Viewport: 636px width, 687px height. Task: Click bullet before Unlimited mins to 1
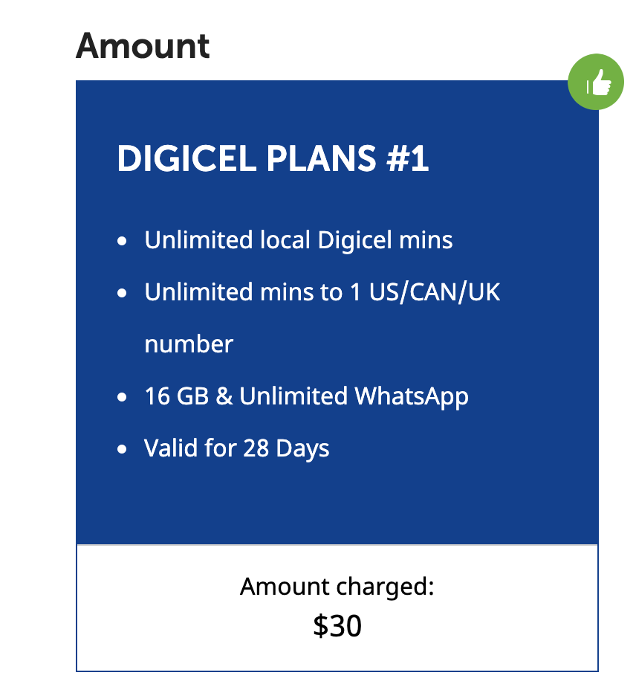pyautogui.click(x=122, y=293)
